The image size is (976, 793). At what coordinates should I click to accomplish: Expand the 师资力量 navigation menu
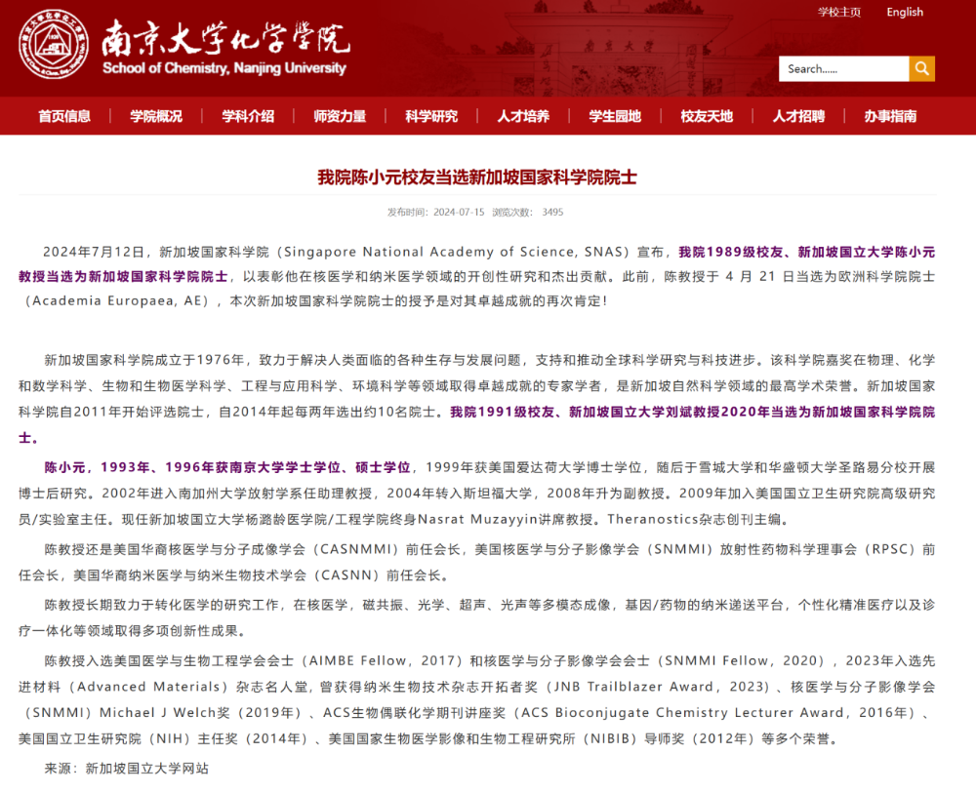click(x=340, y=116)
